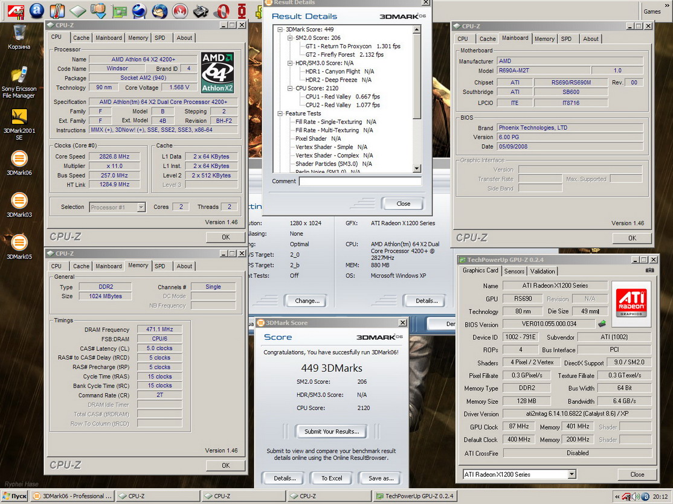Launch the blue Sony Ericsson orb shortcut
The width and height of the screenshot is (673, 504).
(x=139, y=11)
